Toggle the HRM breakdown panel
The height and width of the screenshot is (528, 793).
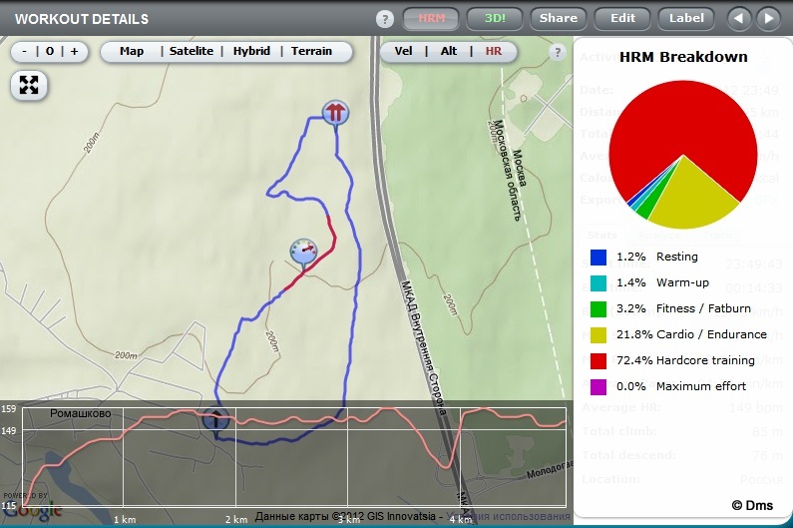coord(432,18)
